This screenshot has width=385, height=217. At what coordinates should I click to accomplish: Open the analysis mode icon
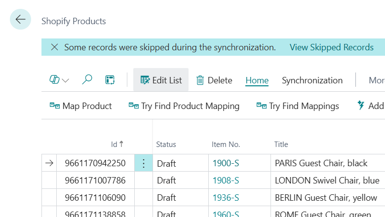pos(110,80)
